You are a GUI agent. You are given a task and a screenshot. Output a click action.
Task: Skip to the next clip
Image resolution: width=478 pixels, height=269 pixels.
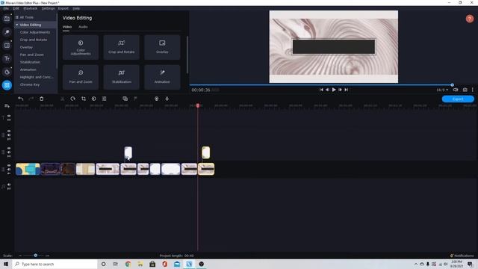pos(347,90)
